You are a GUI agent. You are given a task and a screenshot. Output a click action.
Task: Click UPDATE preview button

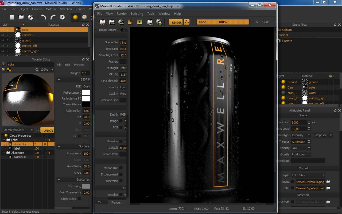pyautogui.click(x=47, y=130)
